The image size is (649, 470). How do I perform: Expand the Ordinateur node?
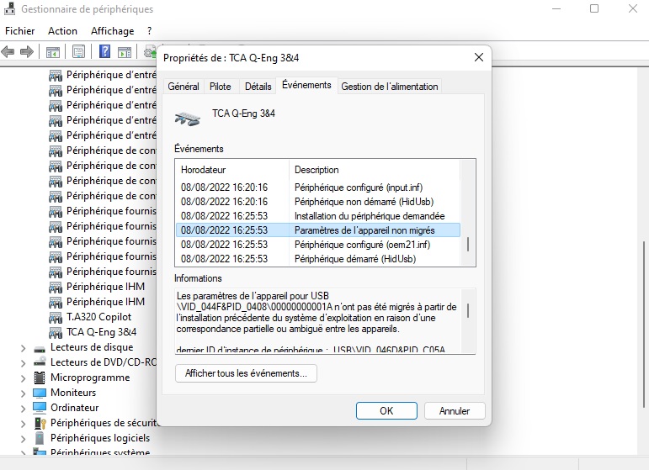(x=24, y=409)
